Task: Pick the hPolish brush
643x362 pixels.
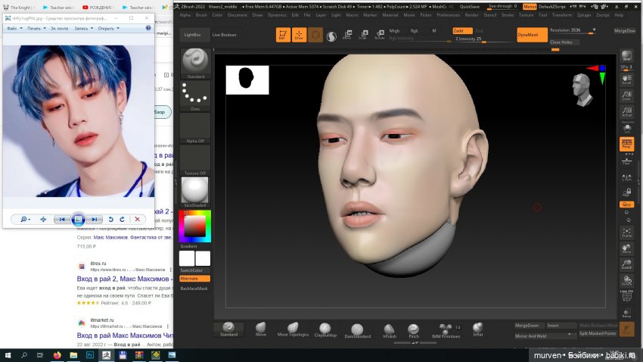Action: pyautogui.click(x=389, y=330)
